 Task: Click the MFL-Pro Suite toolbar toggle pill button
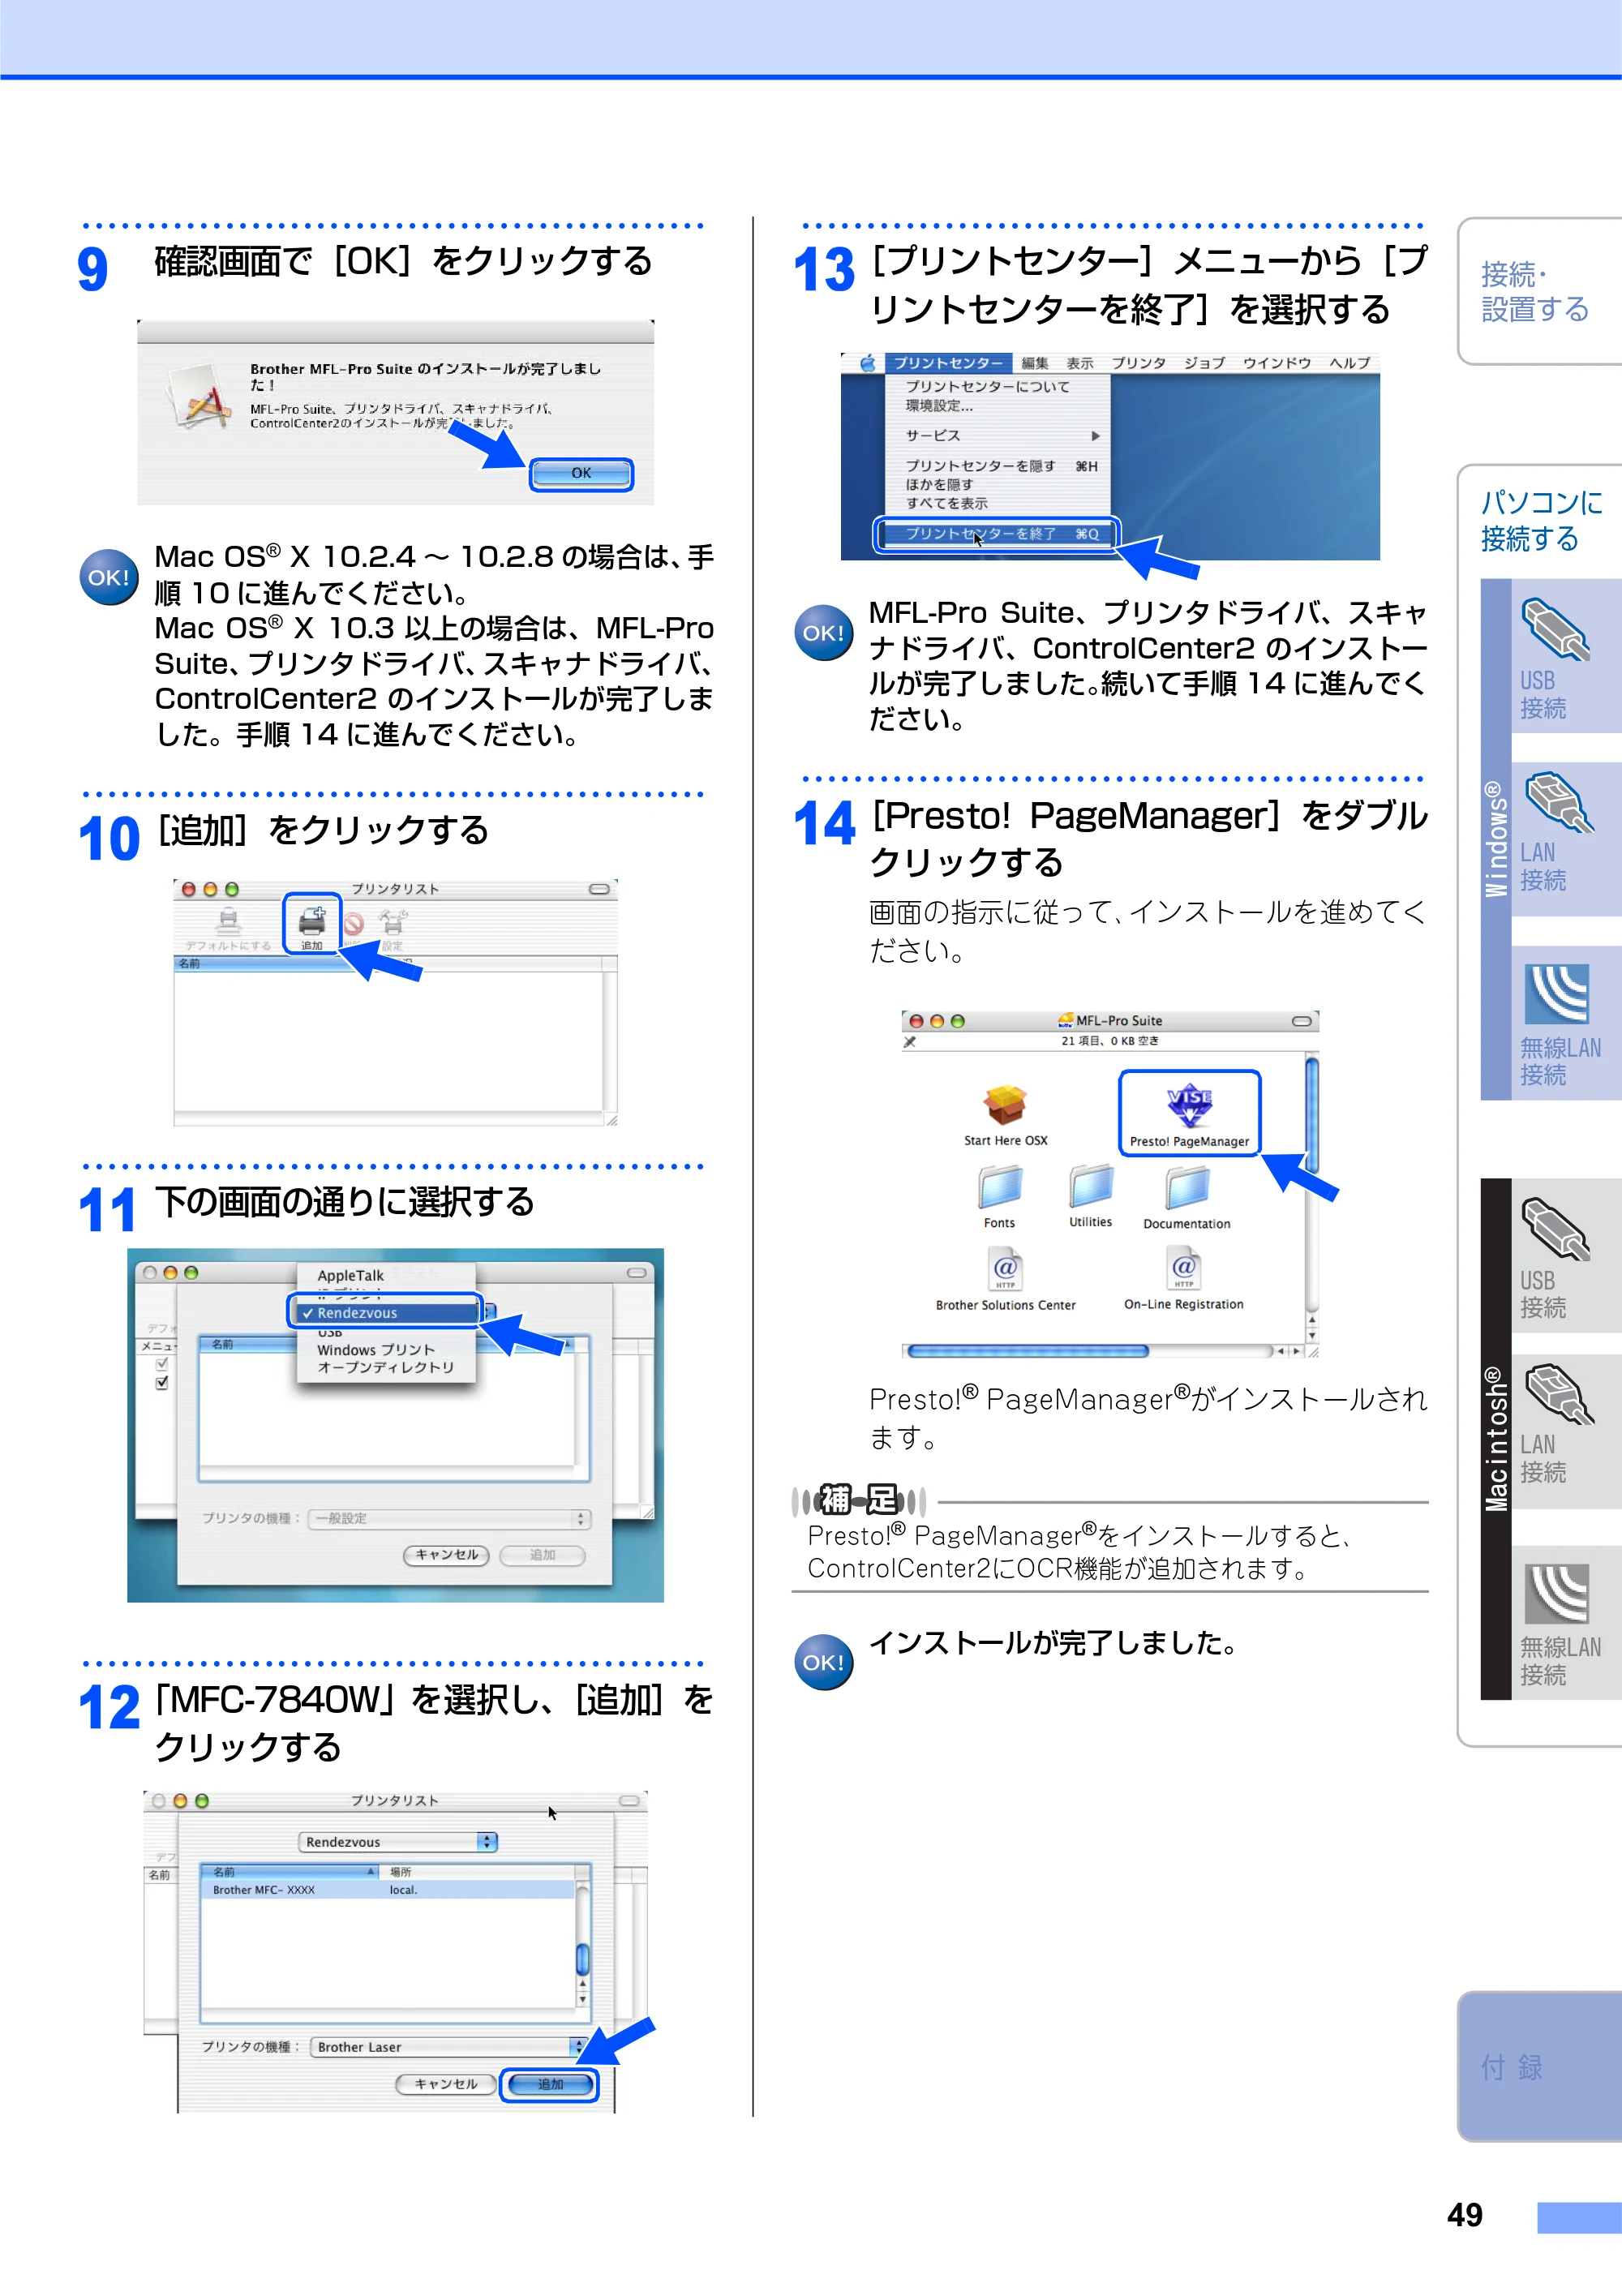point(1301,1021)
